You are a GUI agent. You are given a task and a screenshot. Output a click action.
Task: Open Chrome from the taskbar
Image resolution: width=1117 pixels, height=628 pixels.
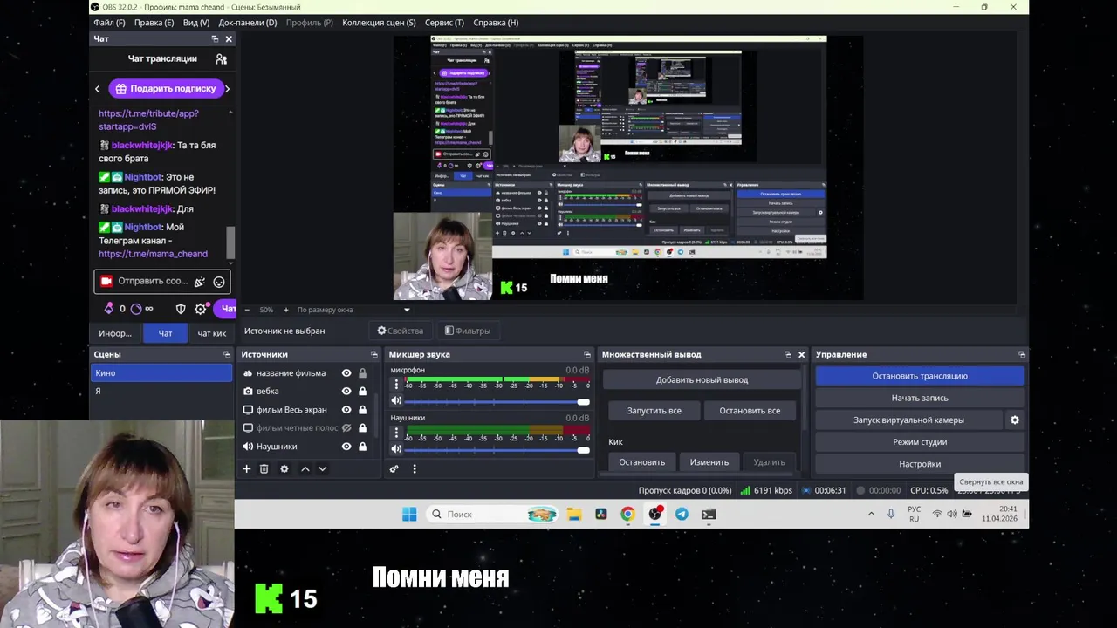[x=627, y=515]
